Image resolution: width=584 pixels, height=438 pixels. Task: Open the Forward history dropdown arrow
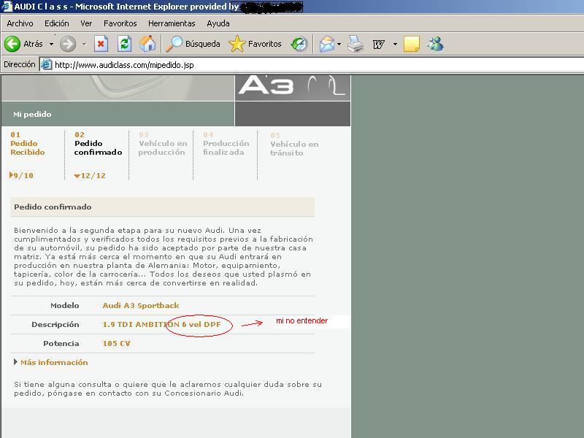coord(85,44)
